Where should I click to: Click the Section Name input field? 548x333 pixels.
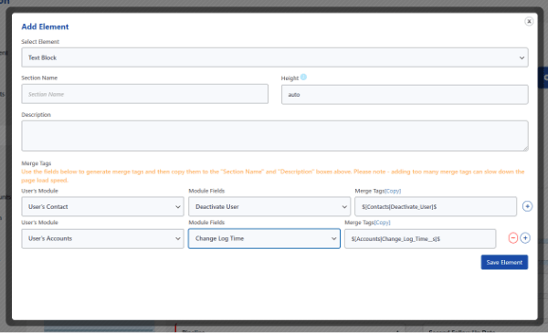click(x=144, y=94)
